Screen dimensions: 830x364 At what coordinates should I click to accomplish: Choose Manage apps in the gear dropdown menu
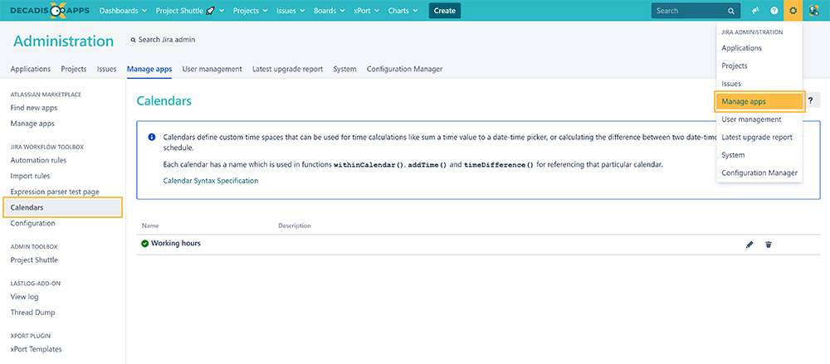point(759,102)
